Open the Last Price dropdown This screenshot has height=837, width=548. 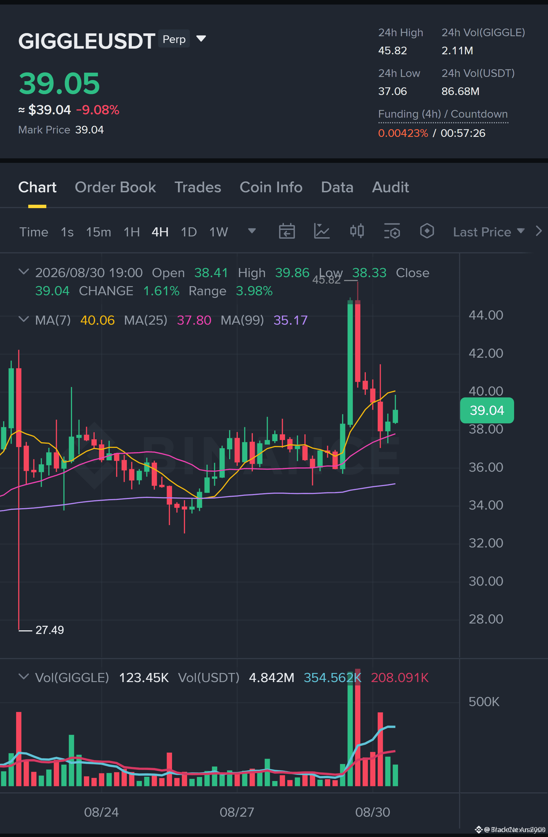click(489, 232)
